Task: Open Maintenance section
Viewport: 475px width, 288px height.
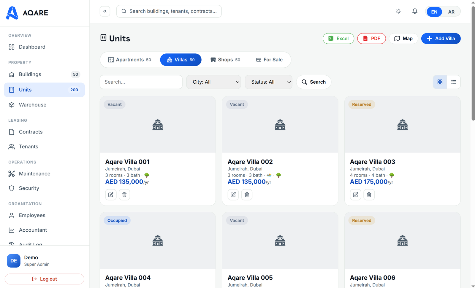Action: click(44, 174)
